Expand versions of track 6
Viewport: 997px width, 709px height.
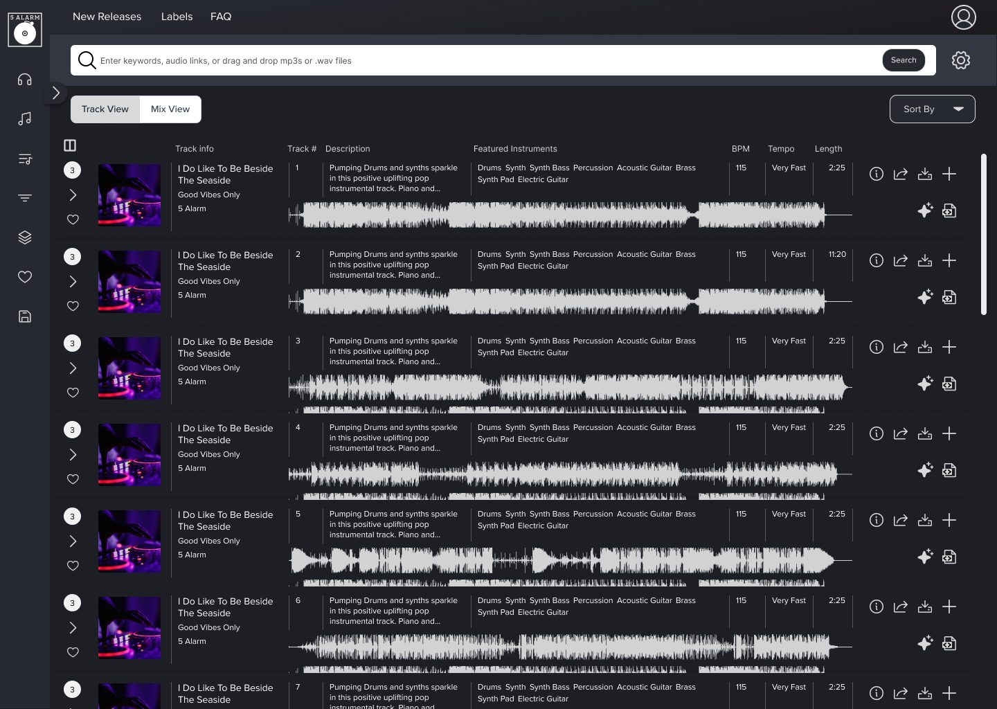73,628
